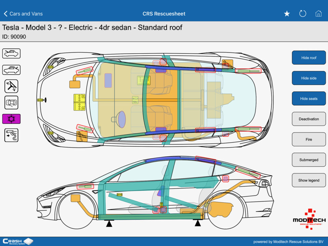Open the Deactivation information

pyautogui.click(x=308, y=119)
